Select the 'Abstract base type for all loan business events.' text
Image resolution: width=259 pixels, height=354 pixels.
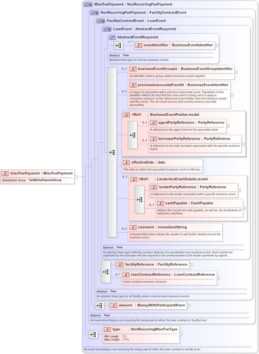tap(139, 60)
